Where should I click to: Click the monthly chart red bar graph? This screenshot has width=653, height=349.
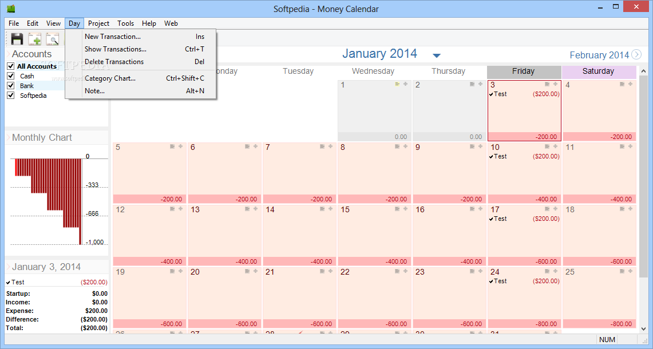click(x=48, y=201)
